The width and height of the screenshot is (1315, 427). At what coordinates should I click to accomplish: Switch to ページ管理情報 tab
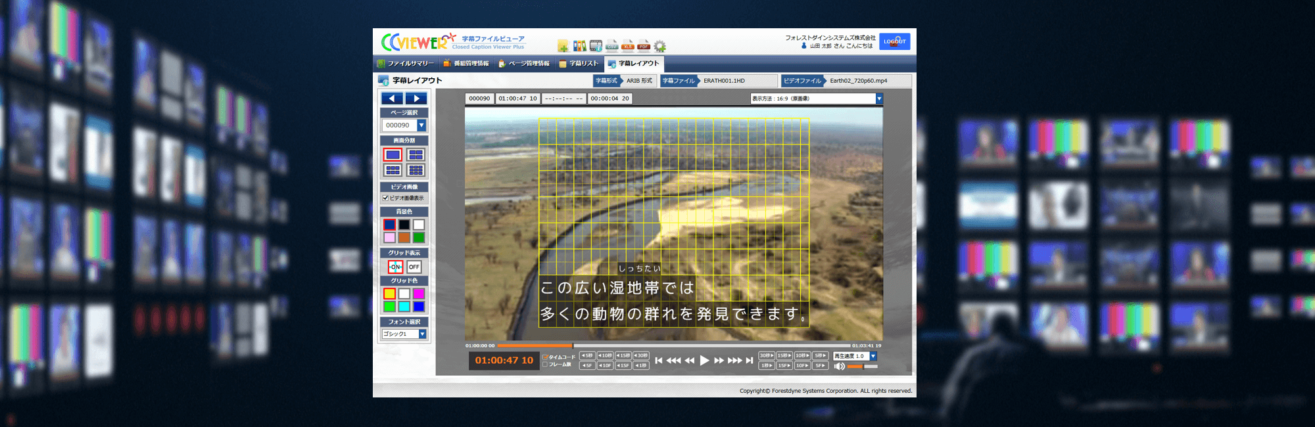[x=524, y=64]
